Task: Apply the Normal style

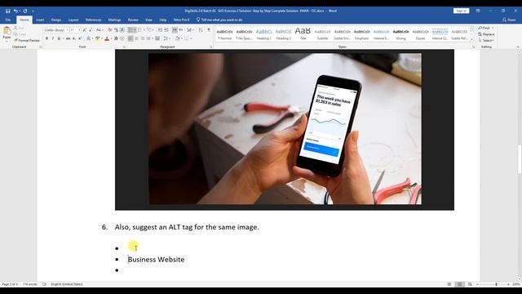Action: tap(225, 34)
